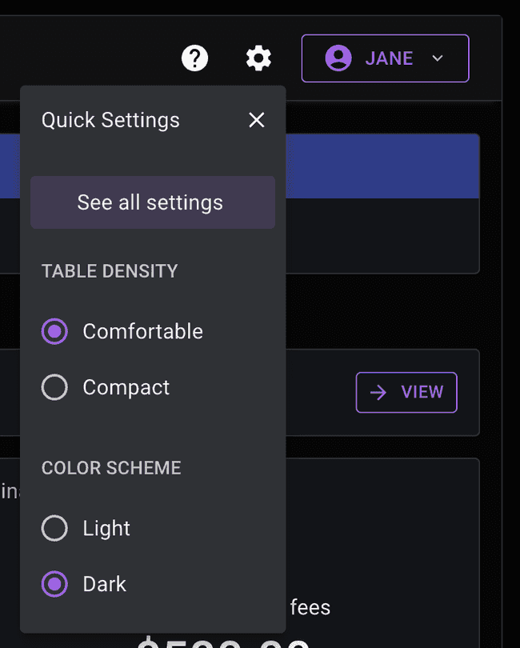Viewport: 520px width, 648px height.
Task: Click the arrow icon on VIEW button
Action: pyautogui.click(x=378, y=392)
